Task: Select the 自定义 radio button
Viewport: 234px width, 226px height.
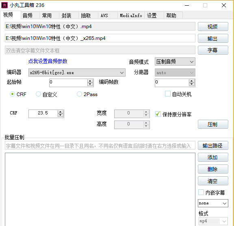Action: (x=38, y=94)
